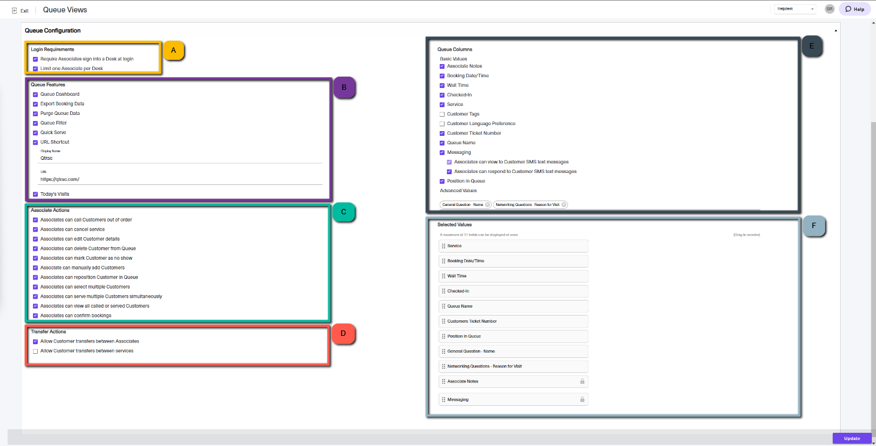Remove the General Question - Name chip

pyautogui.click(x=488, y=205)
